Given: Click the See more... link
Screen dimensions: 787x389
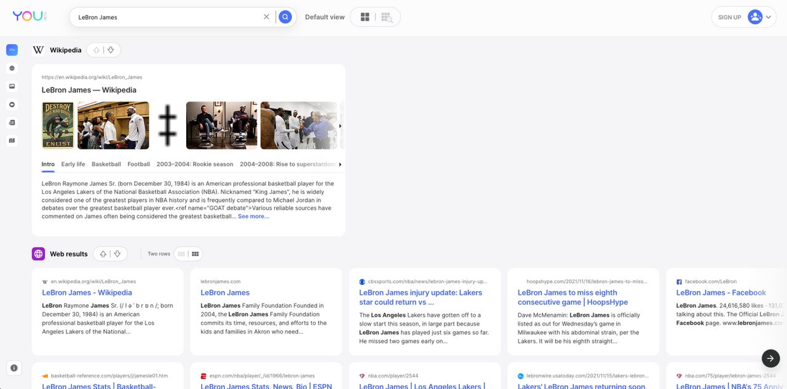Looking at the screenshot, I should pyautogui.click(x=253, y=217).
